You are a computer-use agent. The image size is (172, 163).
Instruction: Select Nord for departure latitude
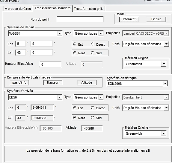[x=79, y=53]
